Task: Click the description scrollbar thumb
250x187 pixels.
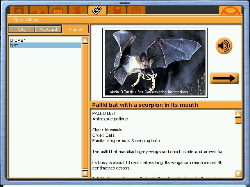Action: 238,121
